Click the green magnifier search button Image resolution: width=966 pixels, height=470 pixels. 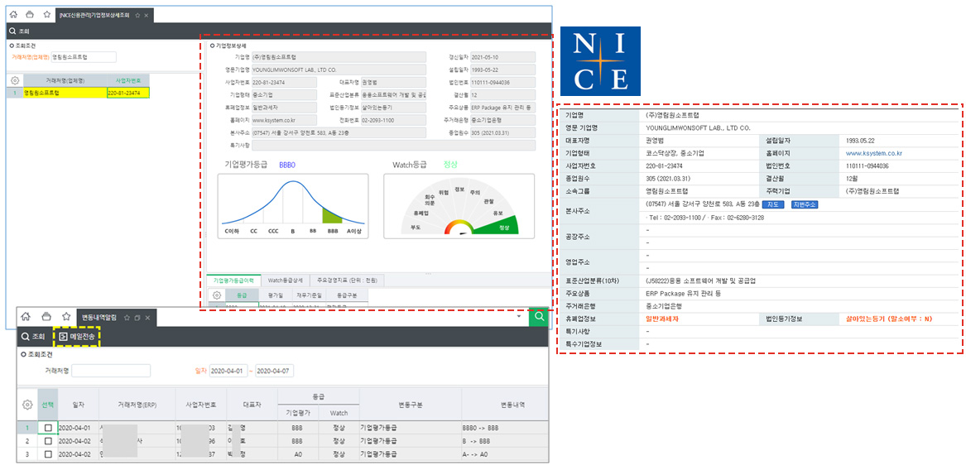pyautogui.click(x=539, y=317)
